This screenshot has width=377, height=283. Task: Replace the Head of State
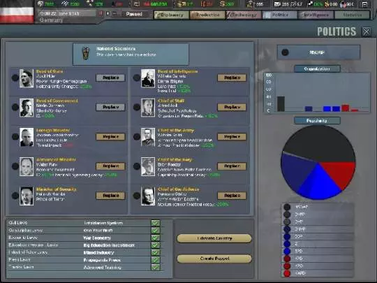(110, 78)
